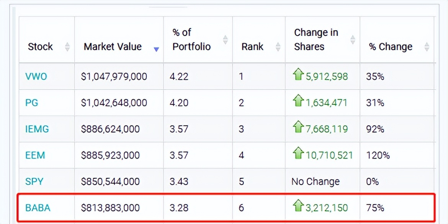The image size is (448, 224).
Task: Sort by Market Value descending arrow
Action: [156, 49]
